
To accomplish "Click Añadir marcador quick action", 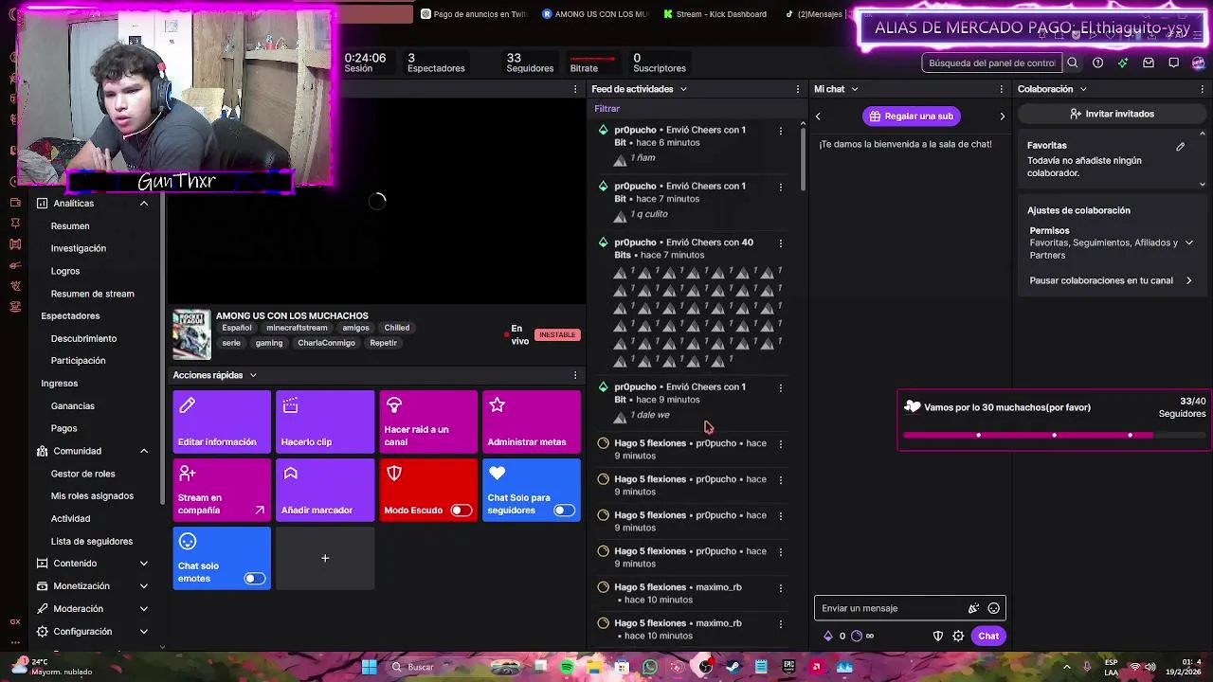I will point(325,490).
